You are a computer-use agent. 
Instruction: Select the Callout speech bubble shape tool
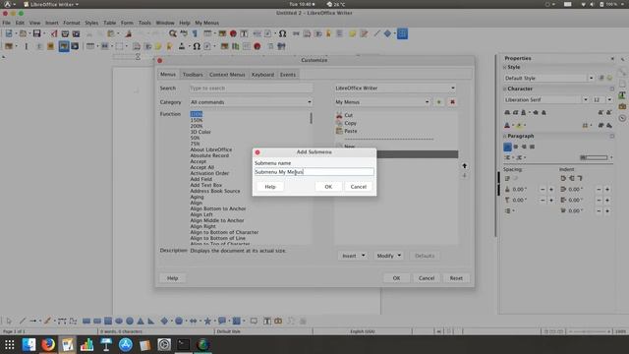(x=221, y=321)
